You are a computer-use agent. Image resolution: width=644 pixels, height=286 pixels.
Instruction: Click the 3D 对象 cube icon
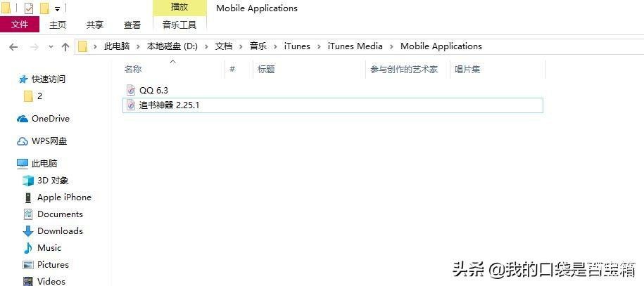point(28,181)
